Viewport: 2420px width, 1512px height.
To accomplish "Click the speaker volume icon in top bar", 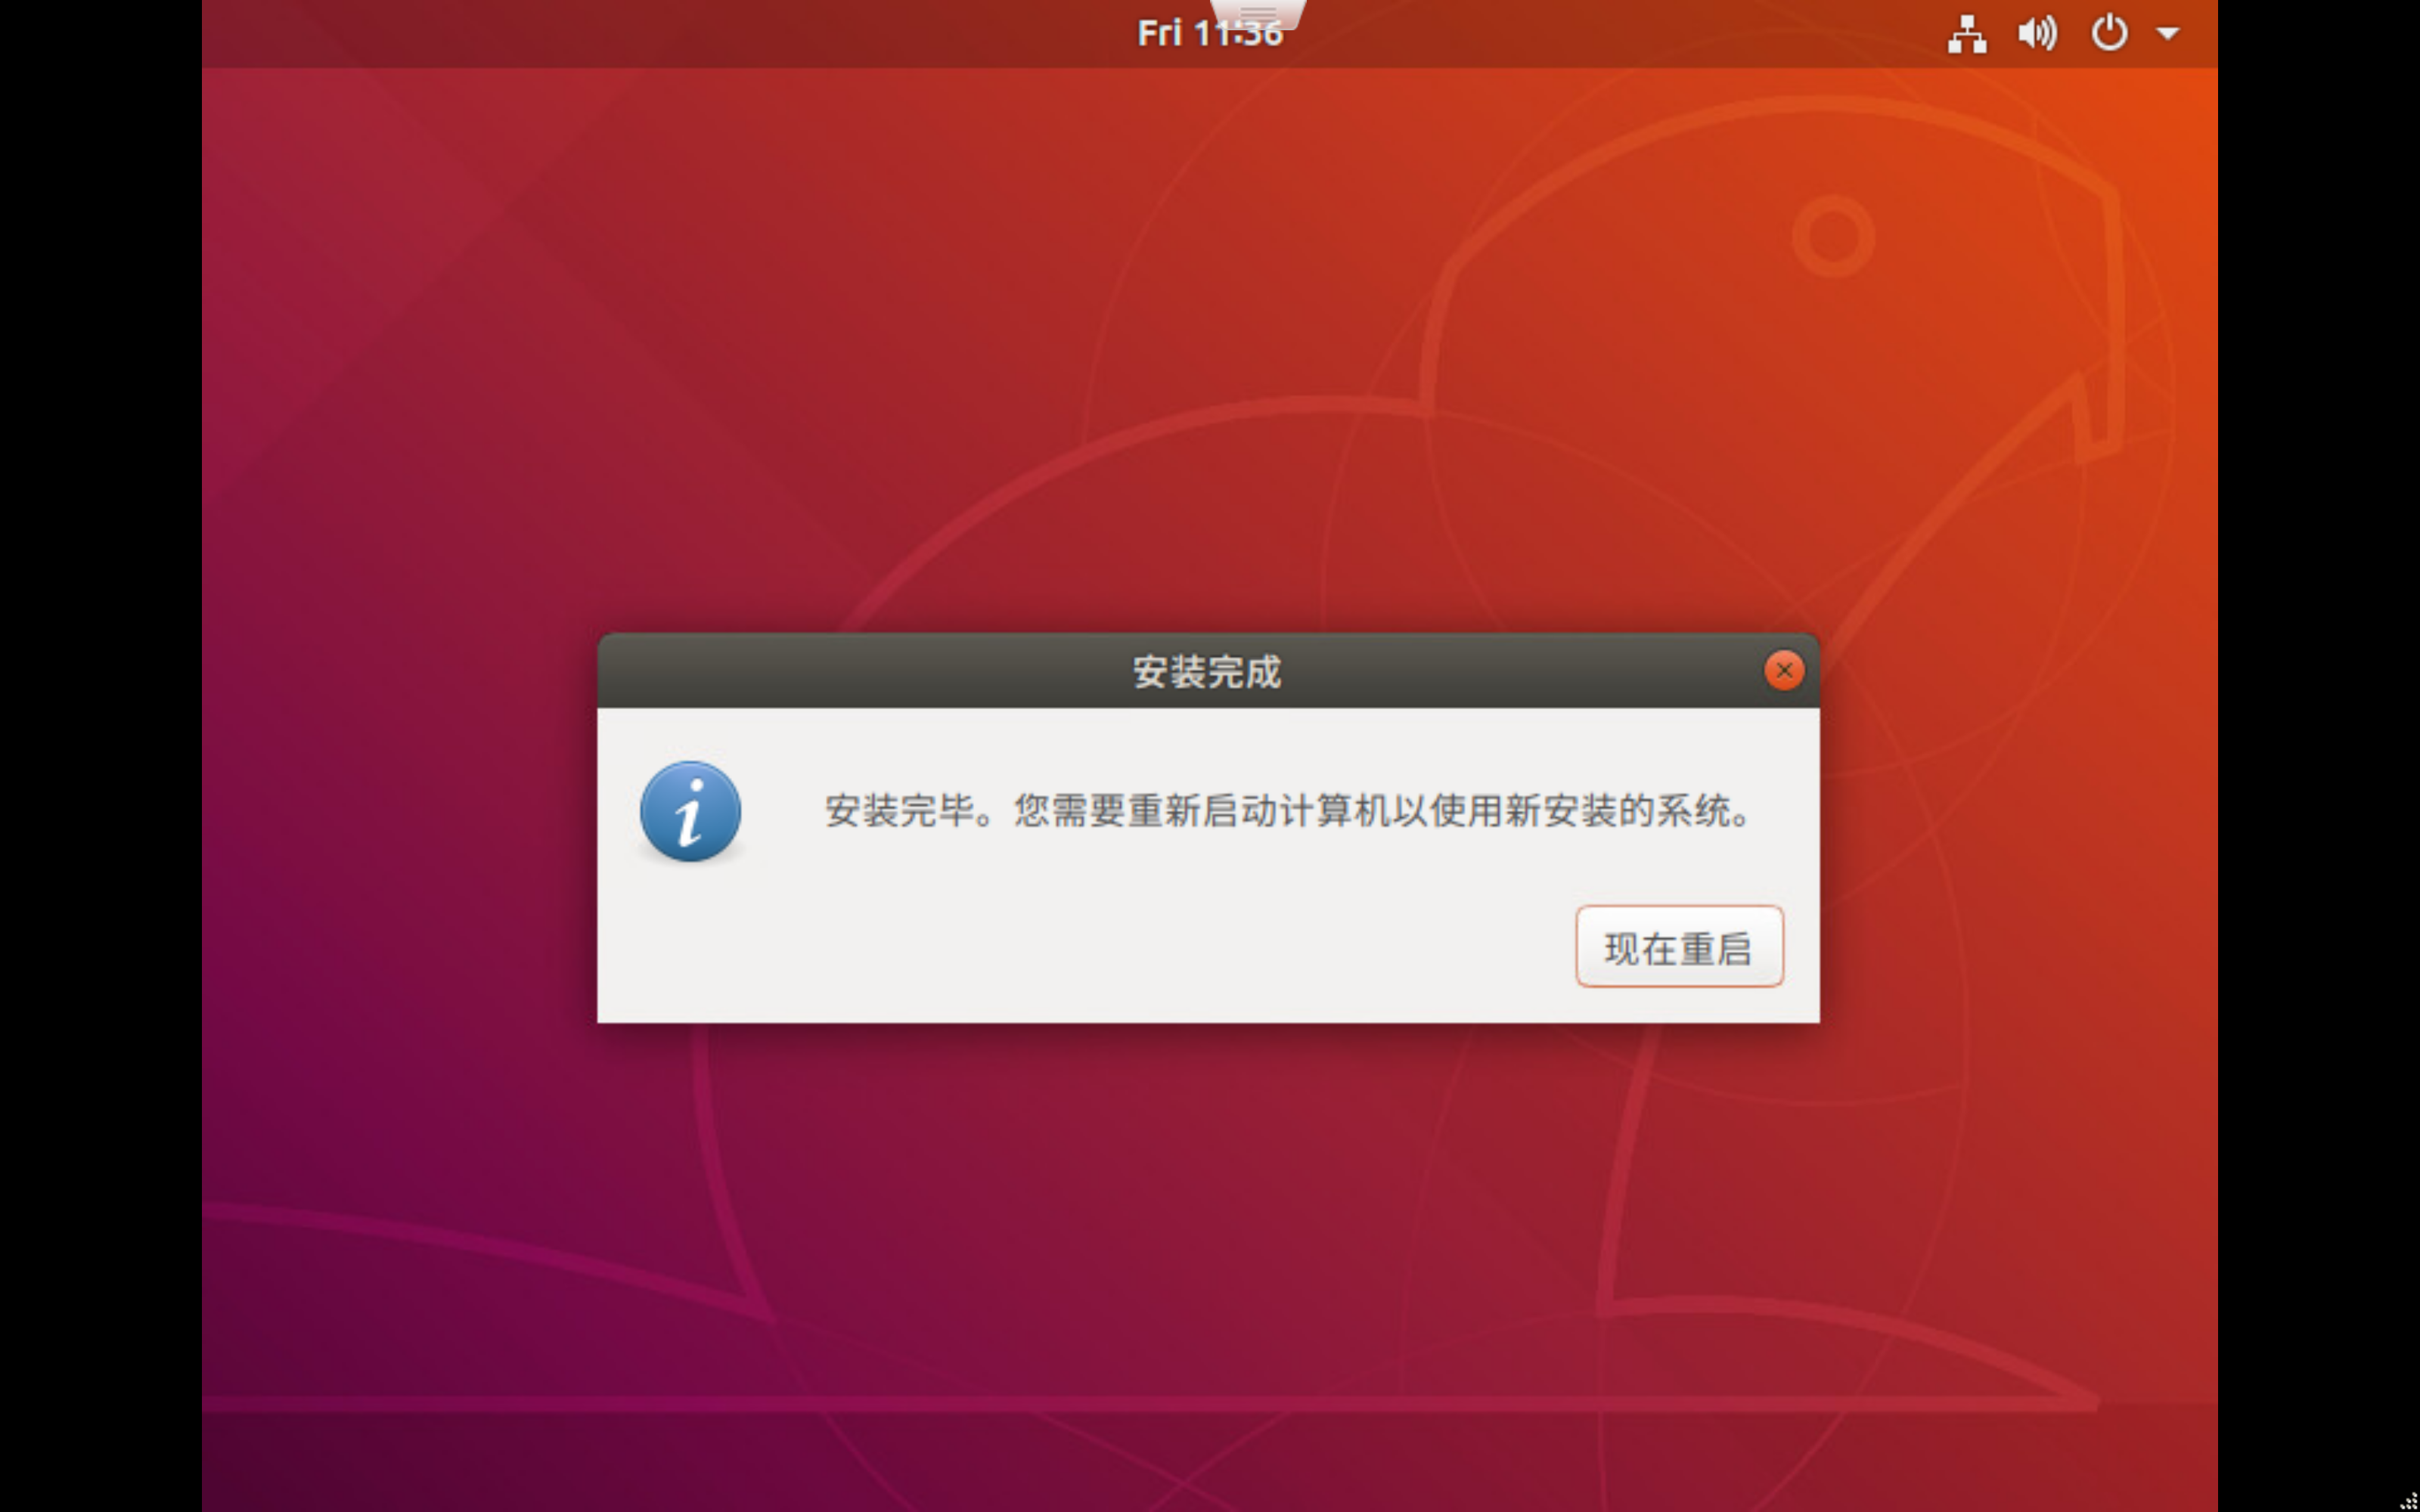I will pos(2037,33).
